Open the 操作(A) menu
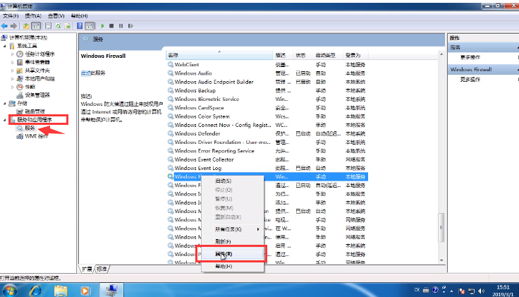The height and width of the screenshot is (297, 519). click(x=33, y=16)
